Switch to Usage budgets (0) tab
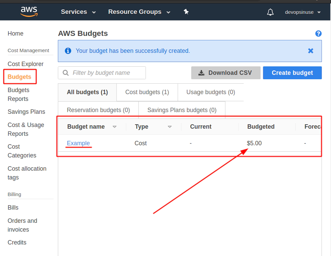The width and height of the screenshot is (331, 256). [x=211, y=92]
